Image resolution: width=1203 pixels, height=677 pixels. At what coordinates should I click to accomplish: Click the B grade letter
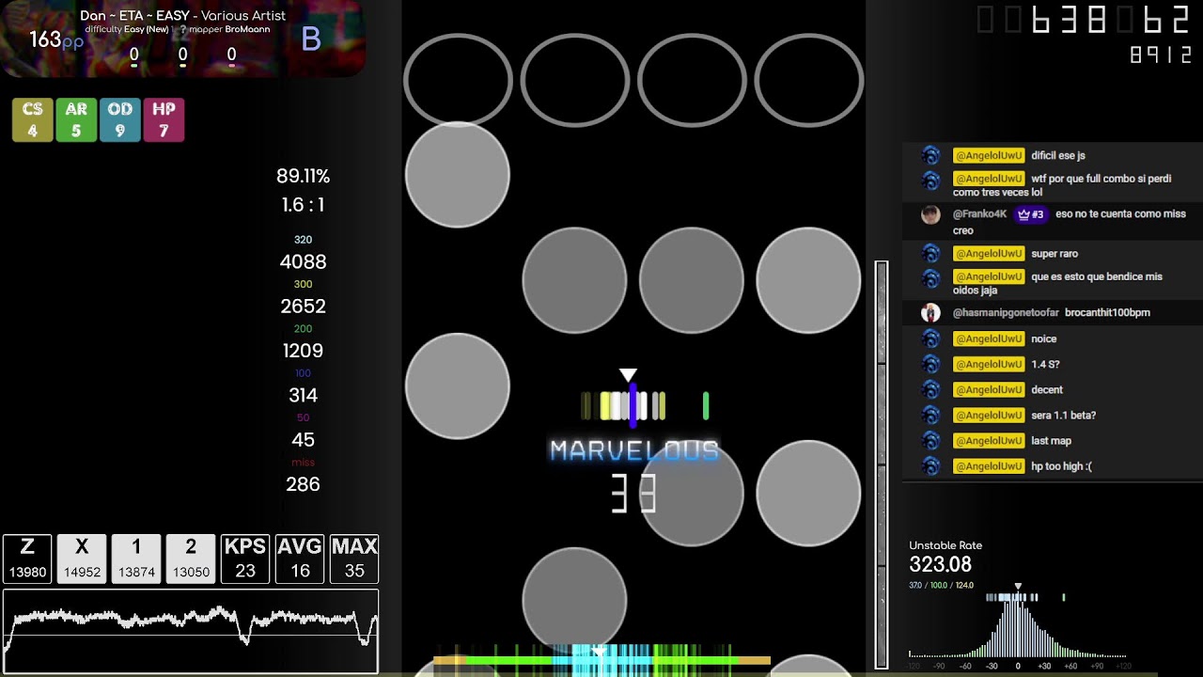click(311, 39)
